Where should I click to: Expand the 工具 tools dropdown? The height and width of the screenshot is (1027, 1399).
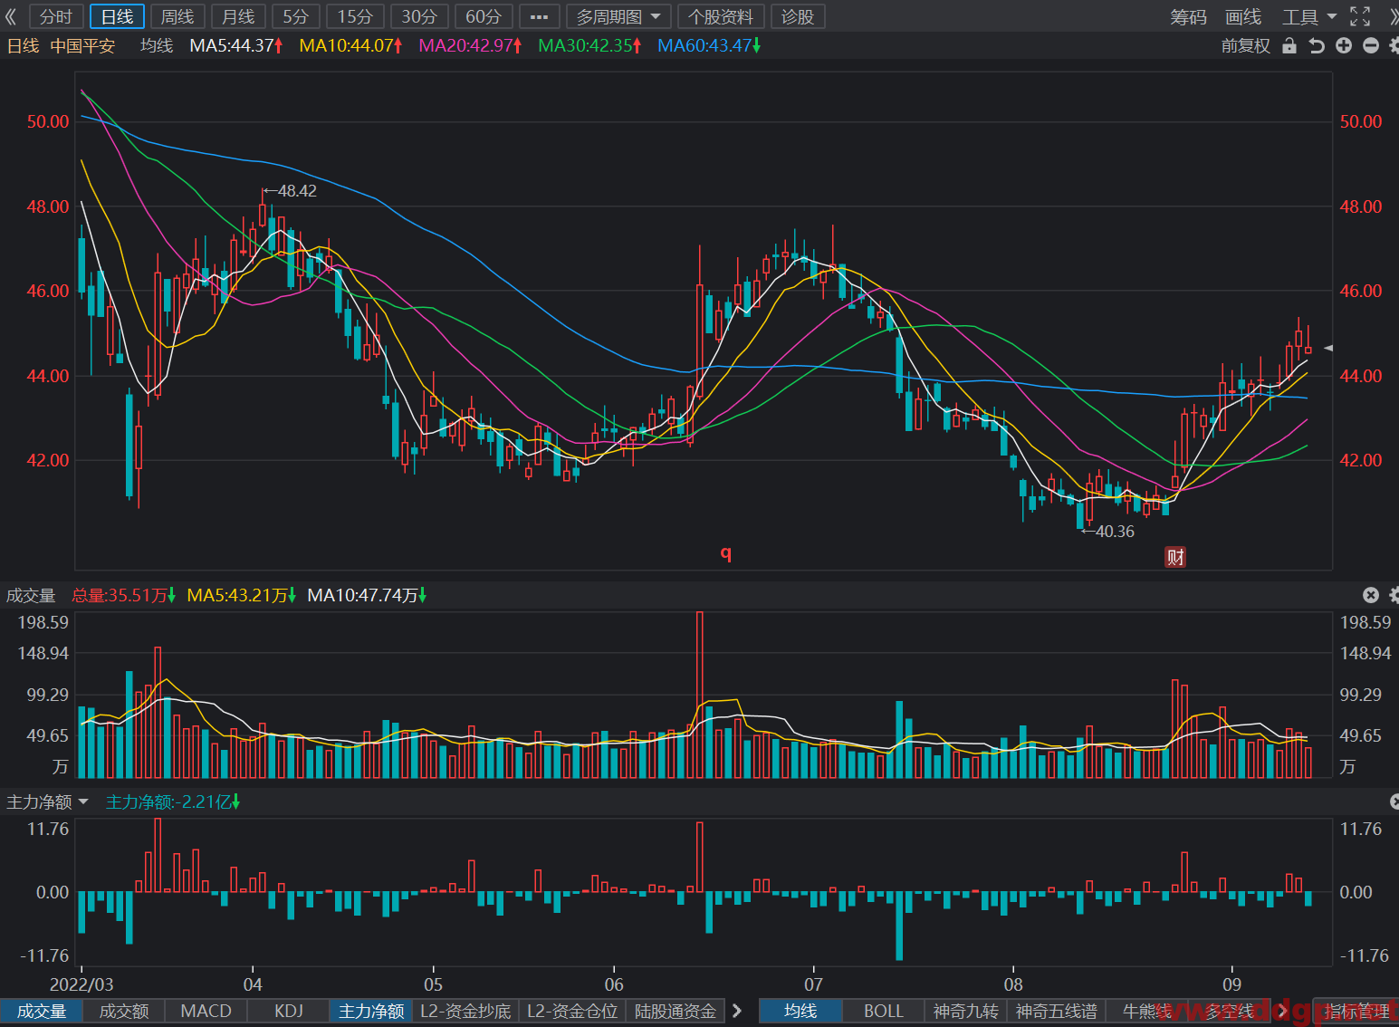pos(1309,16)
